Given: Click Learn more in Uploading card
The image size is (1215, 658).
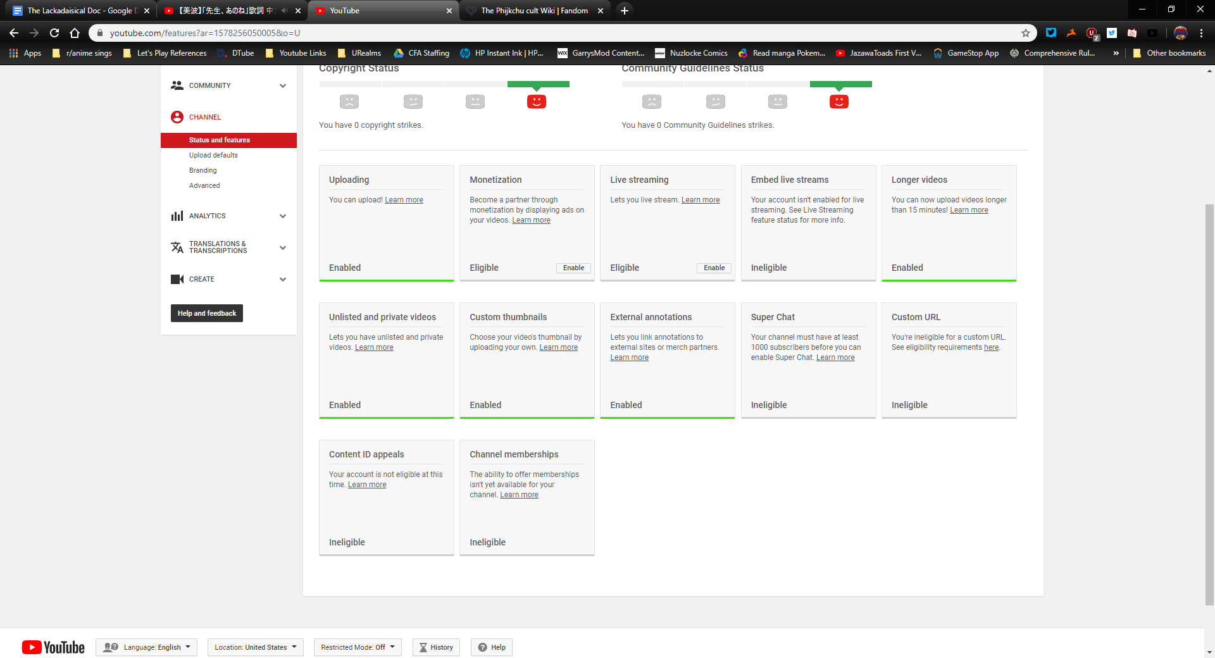Looking at the screenshot, I should point(404,200).
